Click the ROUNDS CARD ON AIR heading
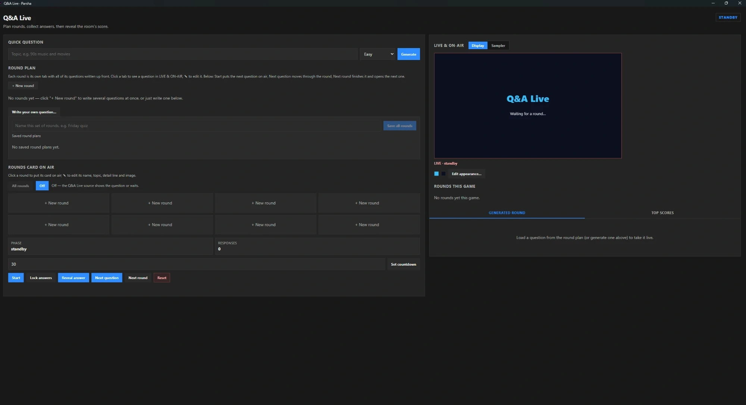Image resolution: width=746 pixels, height=405 pixels. (x=31, y=167)
